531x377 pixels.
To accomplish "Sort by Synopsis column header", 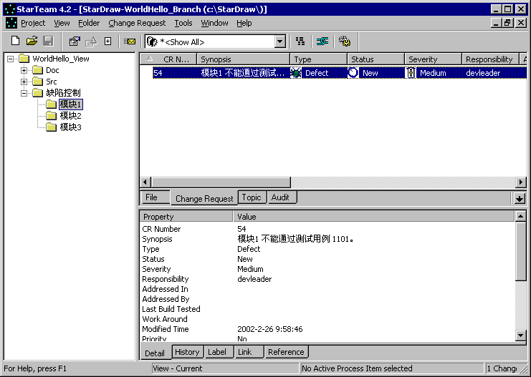I will click(x=243, y=59).
